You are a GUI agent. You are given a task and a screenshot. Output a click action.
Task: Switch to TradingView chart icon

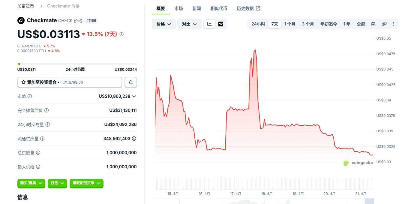(x=221, y=24)
